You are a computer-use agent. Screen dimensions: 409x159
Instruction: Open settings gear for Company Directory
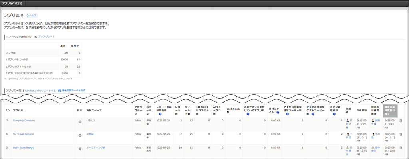pos(80,122)
